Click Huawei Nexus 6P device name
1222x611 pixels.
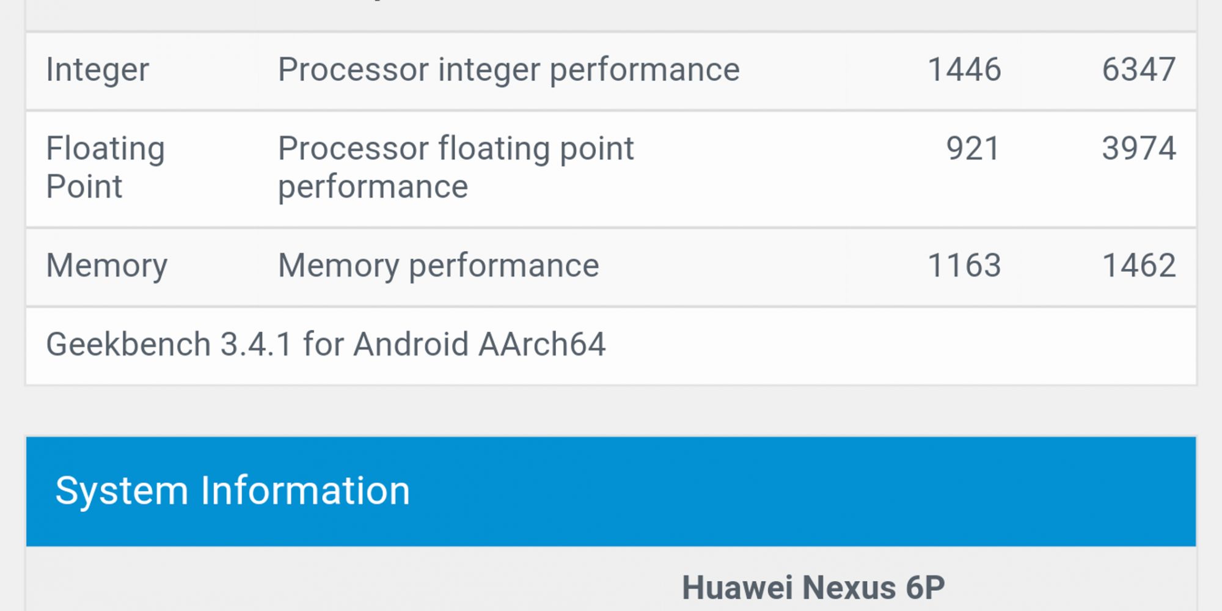click(813, 588)
